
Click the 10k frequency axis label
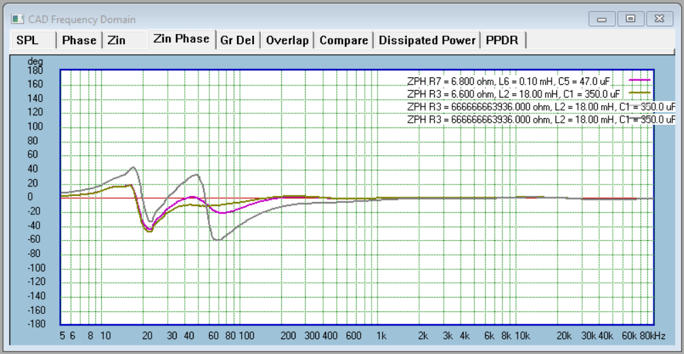tap(522, 336)
